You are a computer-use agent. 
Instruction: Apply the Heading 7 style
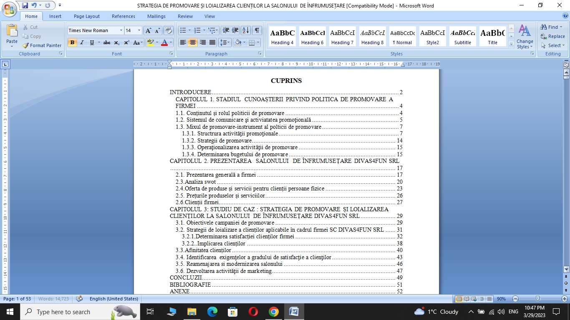[x=342, y=36]
